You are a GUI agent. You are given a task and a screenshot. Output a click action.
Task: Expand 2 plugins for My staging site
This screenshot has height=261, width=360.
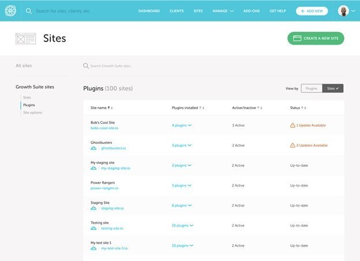coord(181,165)
